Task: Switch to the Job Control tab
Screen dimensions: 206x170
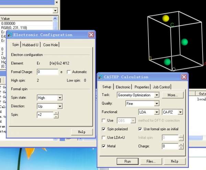Action: pos(161,87)
